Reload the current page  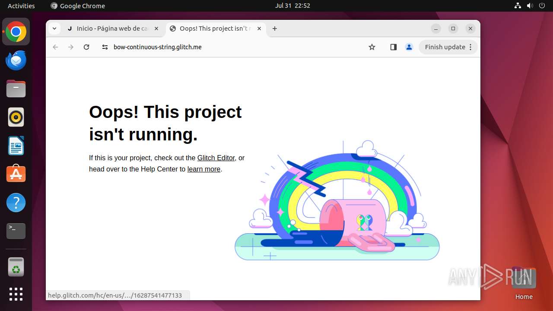click(x=86, y=47)
